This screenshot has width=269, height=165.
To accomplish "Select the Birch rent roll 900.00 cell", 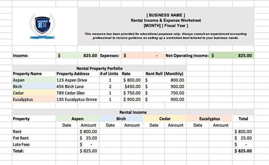I will point(165,86).
